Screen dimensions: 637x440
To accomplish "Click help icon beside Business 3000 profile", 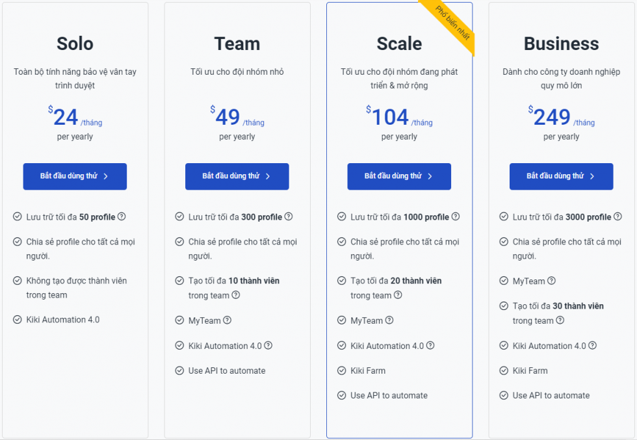I will 617,216.
